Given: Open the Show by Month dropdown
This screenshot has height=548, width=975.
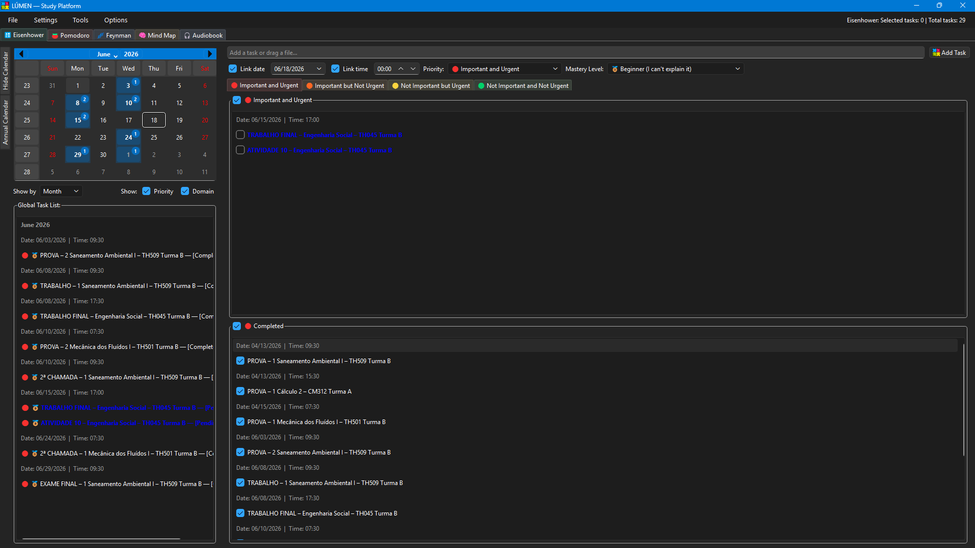Looking at the screenshot, I should (x=61, y=191).
